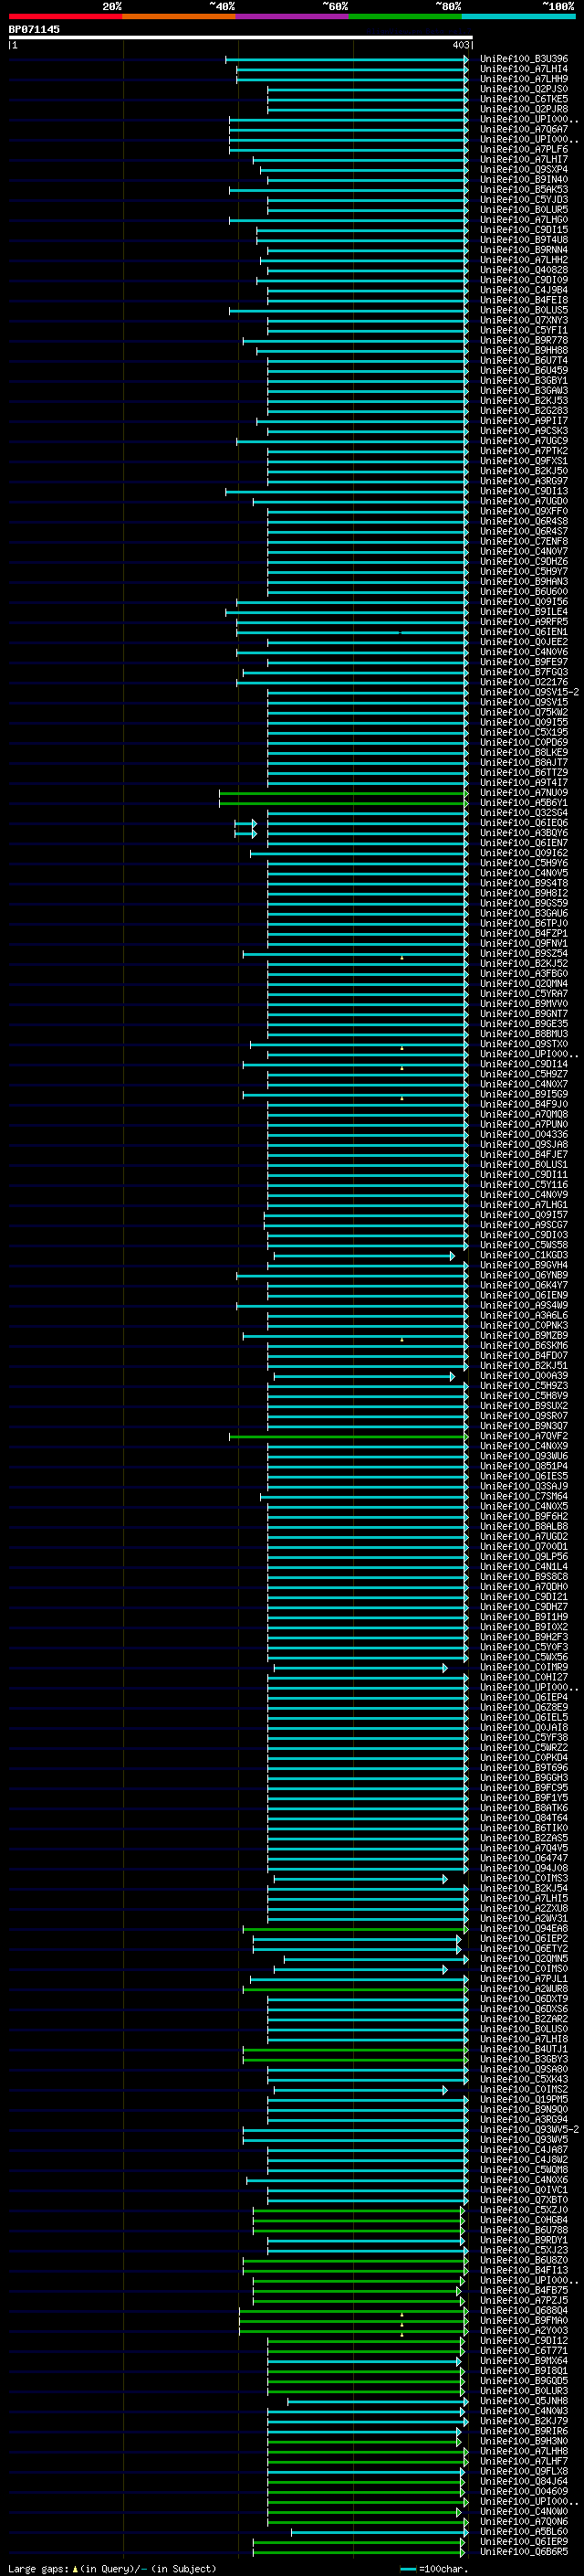Select the UniRef100_C6TKE5 label

[524, 99]
